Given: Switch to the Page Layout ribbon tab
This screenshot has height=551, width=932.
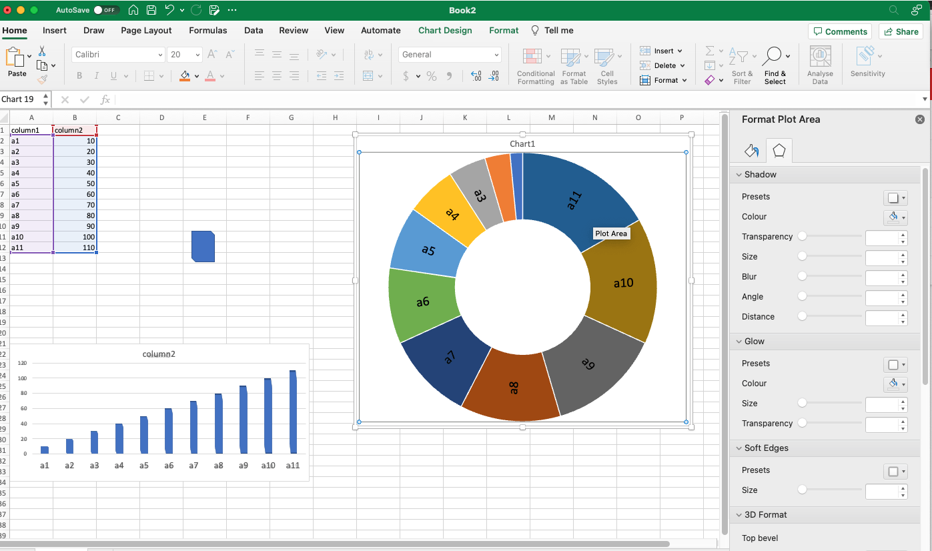Looking at the screenshot, I should 146,30.
